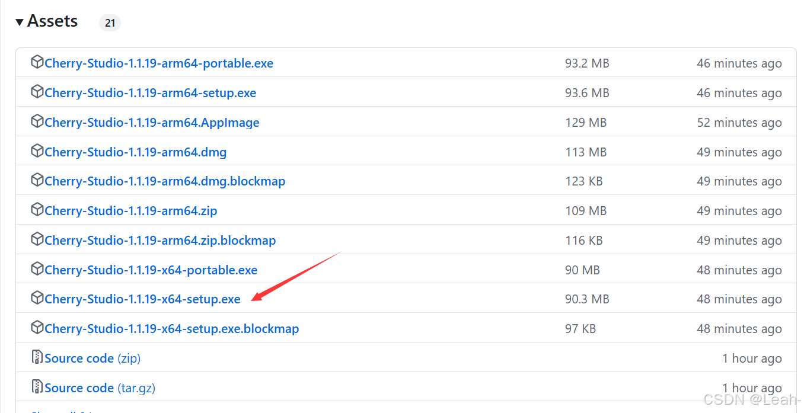Image resolution: width=804 pixels, height=413 pixels.
Task: Download Cherry-Studio-1.1.19-arm64.dmg.blockmap
Action: tap(165, 181)
